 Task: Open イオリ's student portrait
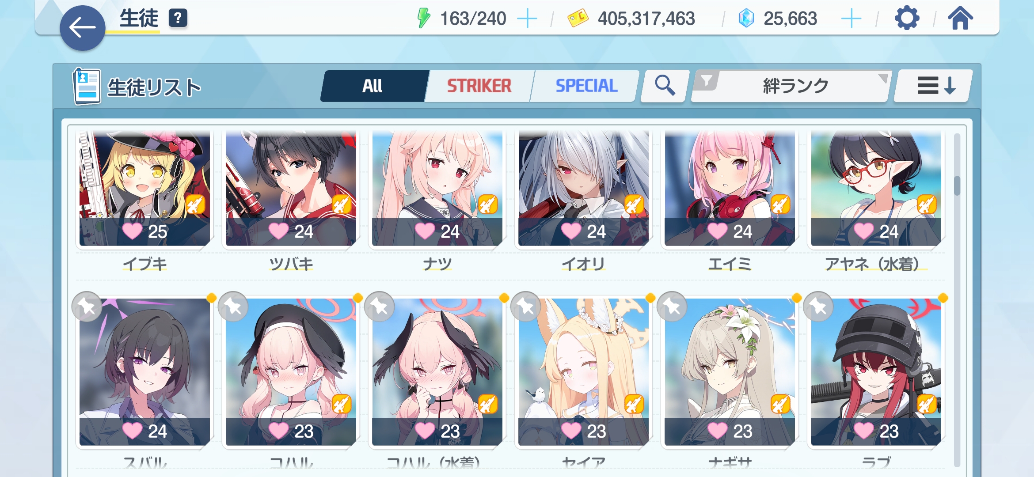[583, 189]
